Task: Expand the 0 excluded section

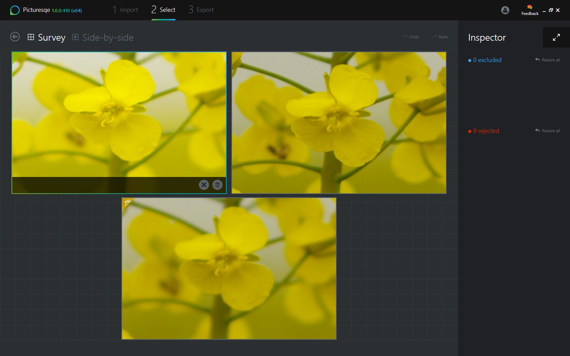Action: (x=484, y=60)
